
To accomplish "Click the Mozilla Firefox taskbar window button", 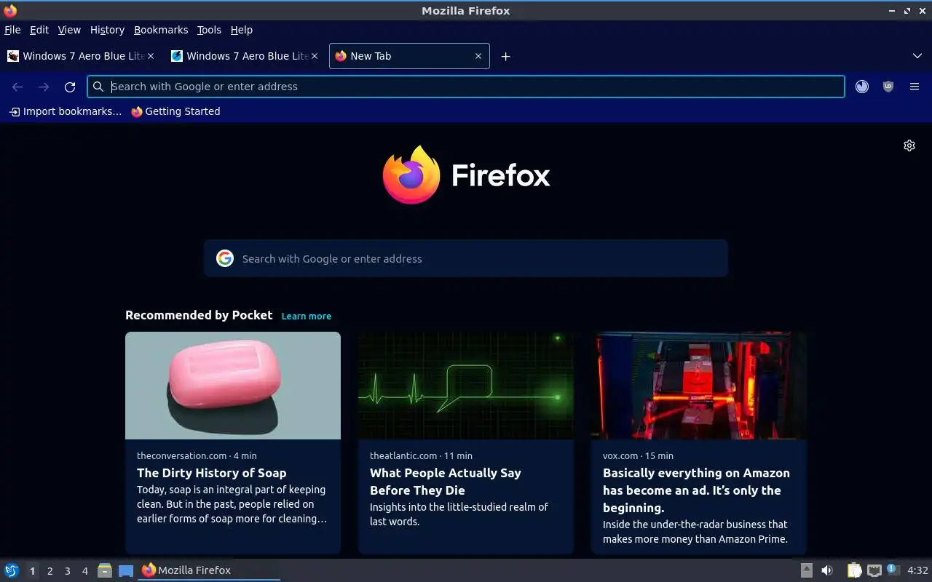I will pyautogui.click(x=209, y=570).
